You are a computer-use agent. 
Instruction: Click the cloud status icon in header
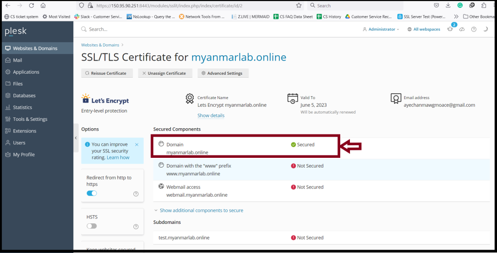pyautogui.click(x=462, y=29)
